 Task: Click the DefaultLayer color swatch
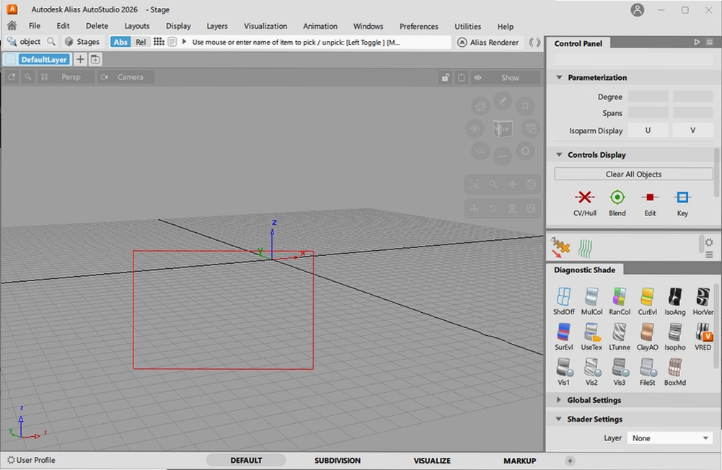tap(11, 59)
